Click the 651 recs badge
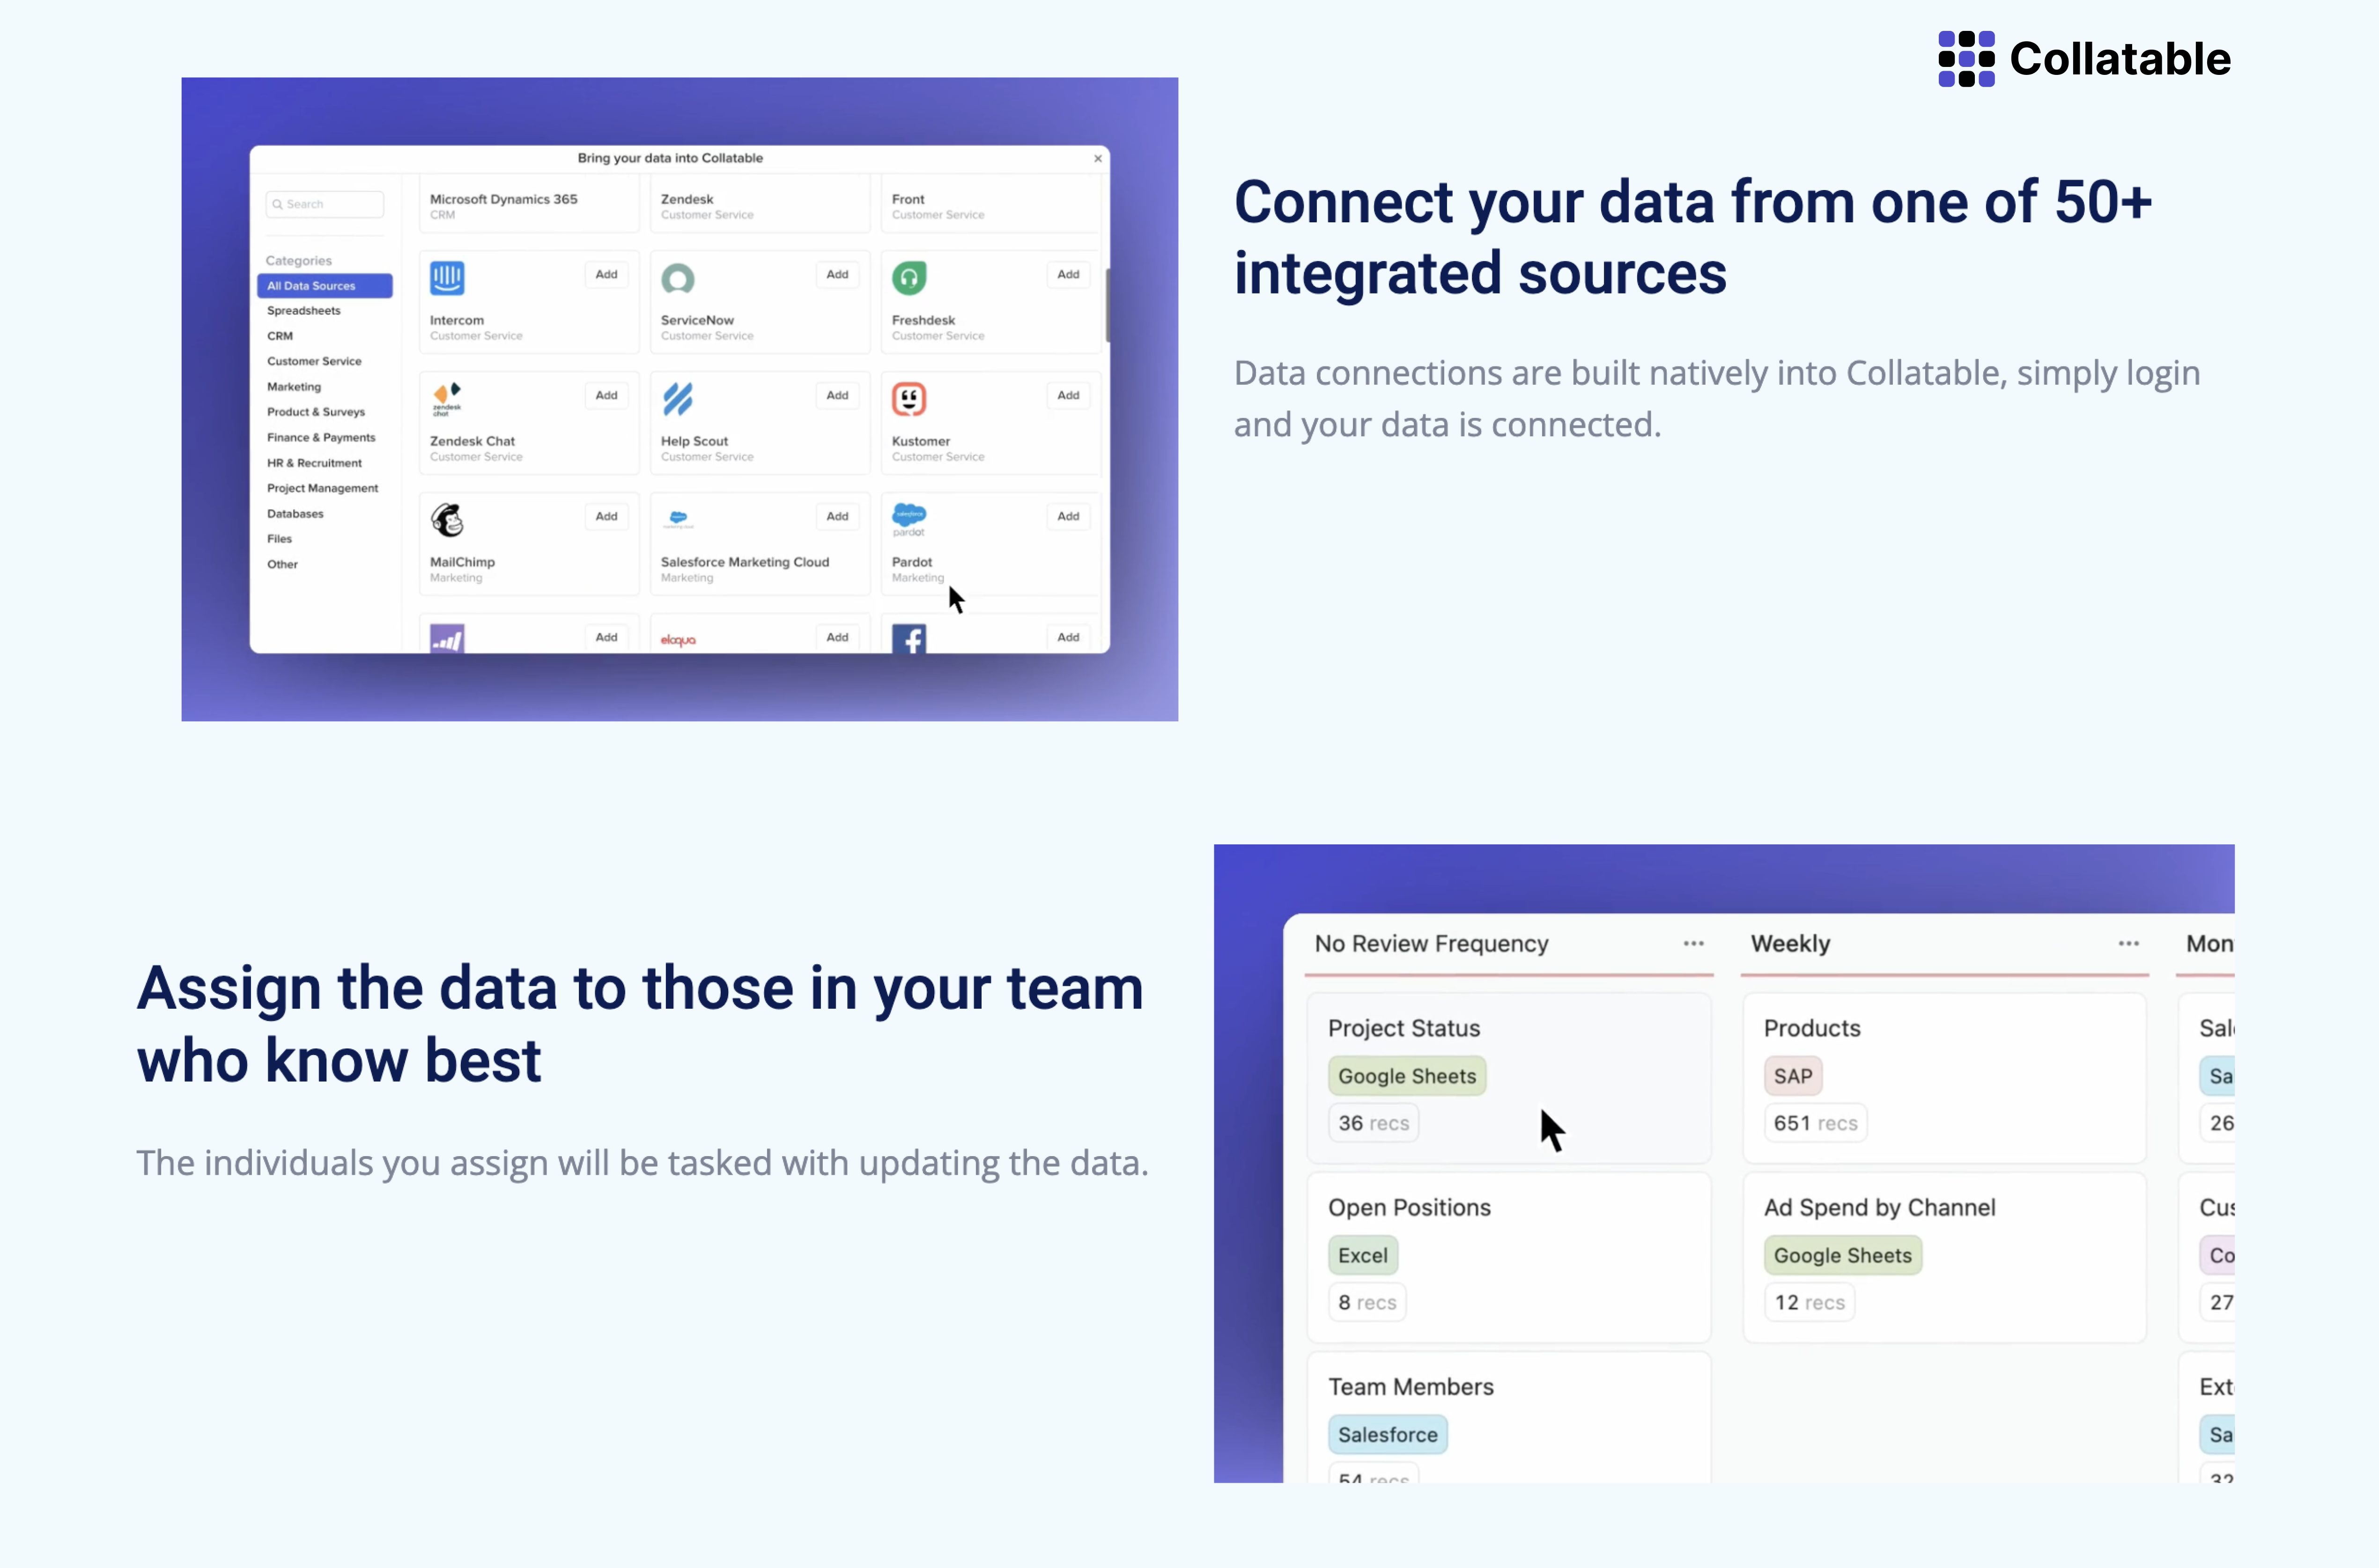The image size is (2379, 1568). [1815, 1123]
